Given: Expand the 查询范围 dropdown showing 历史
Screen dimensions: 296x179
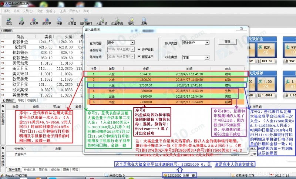Looking at the screenshot, I should click(132, 43).
